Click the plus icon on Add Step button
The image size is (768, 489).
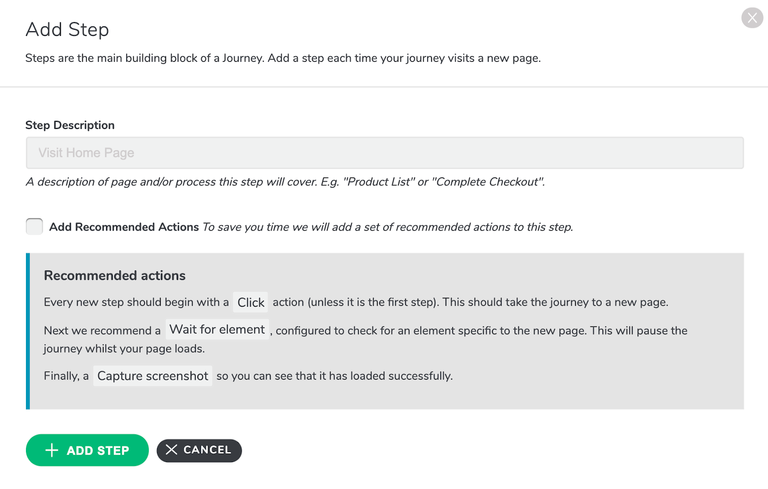51,450
